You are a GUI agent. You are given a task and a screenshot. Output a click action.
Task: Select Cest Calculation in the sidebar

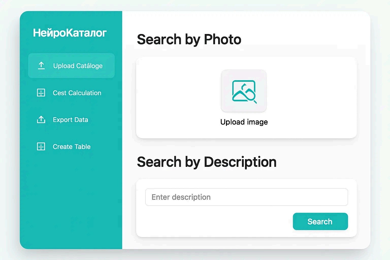point(77,93)
